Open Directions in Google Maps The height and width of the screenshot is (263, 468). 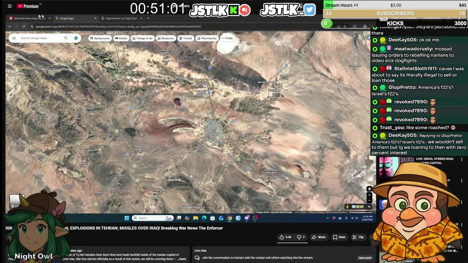tap(76, 38)
